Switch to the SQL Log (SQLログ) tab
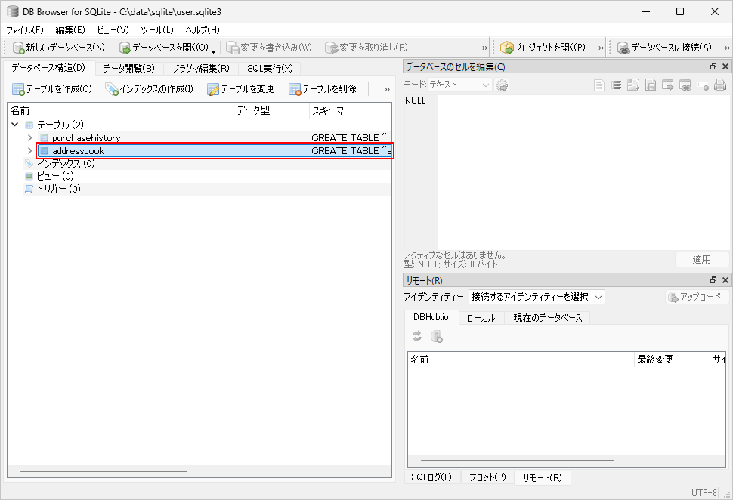Viewport: 733px width, 500px height. 431,477
